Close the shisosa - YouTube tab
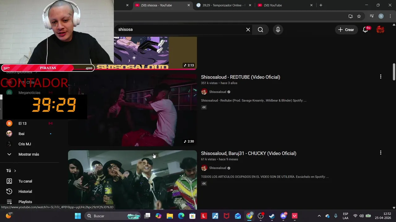396x222 pixels. 189,5
